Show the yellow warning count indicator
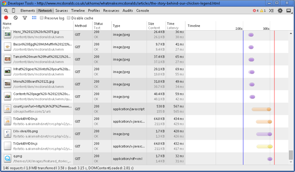The image size is (295, 172). (263, 11)
